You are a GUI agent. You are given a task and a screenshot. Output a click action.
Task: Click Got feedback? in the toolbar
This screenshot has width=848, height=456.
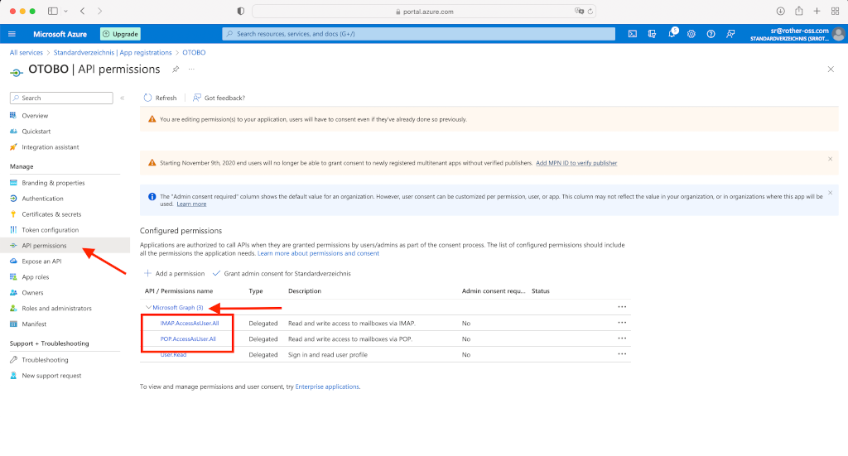pyautogui.click(x=219, y=98)
